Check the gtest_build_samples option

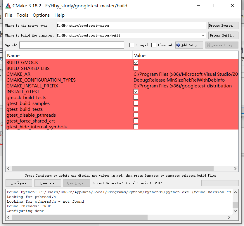(136, 103)
